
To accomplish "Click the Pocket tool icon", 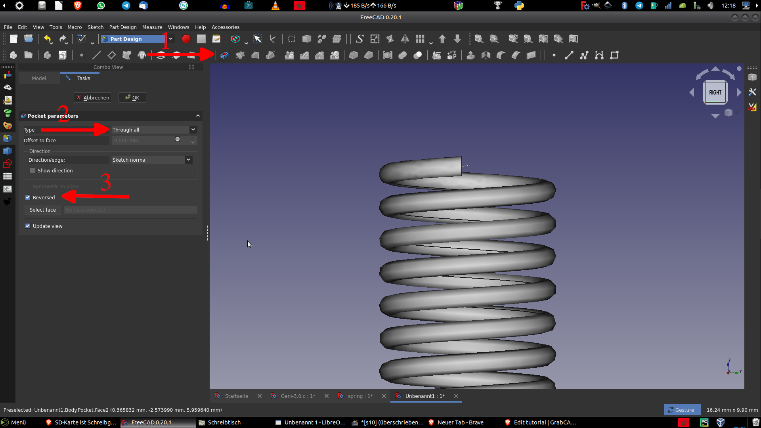I will pos(225,55).
